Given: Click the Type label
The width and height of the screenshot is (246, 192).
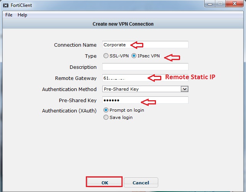Looking at the screenshot, I should tap(91, 56).
